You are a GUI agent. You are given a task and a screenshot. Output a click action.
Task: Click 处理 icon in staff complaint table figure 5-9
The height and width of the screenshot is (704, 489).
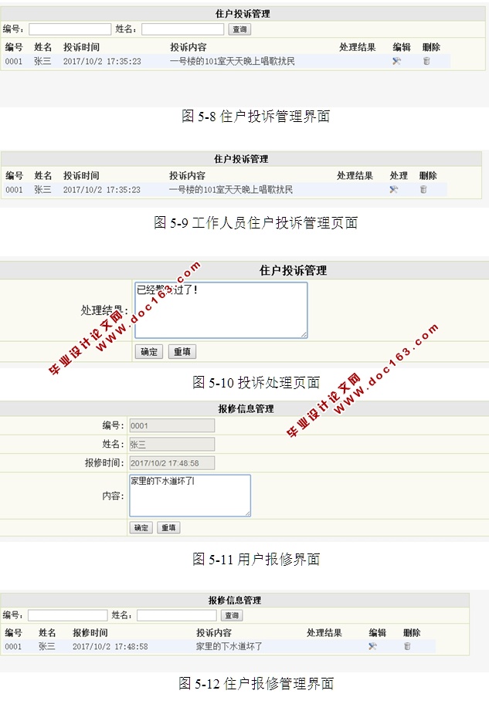394,189
